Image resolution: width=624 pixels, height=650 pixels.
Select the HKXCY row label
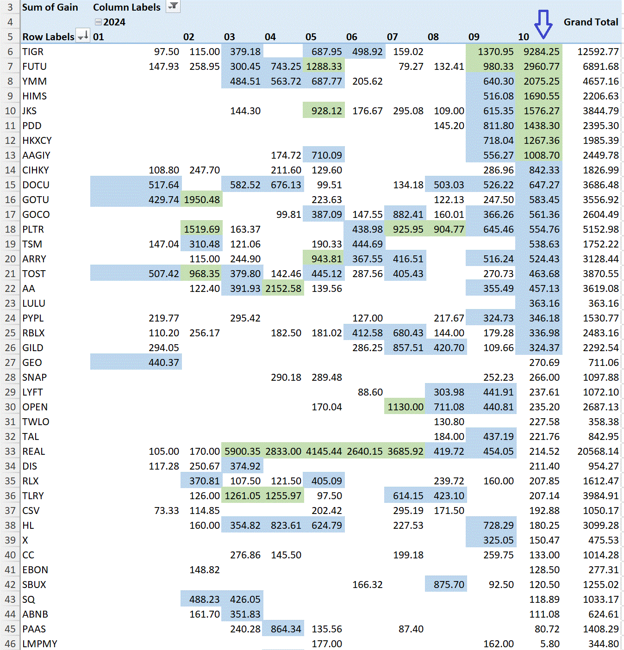(x=37, y=141)
